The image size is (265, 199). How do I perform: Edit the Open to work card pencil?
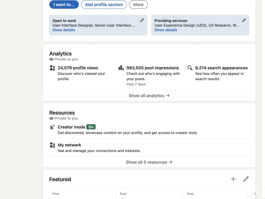pos(142,20)
